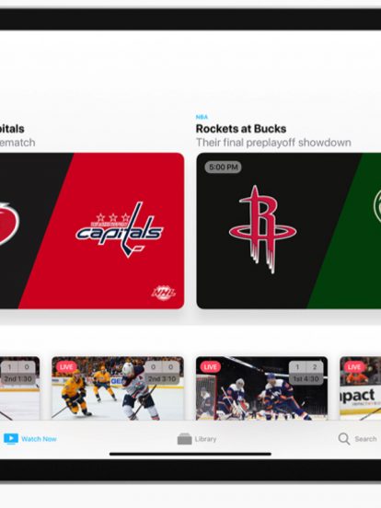This screenshot has width=381, height=508.
Task: Watch the live game at 2nd 3:10
Action: pos(118,388)
